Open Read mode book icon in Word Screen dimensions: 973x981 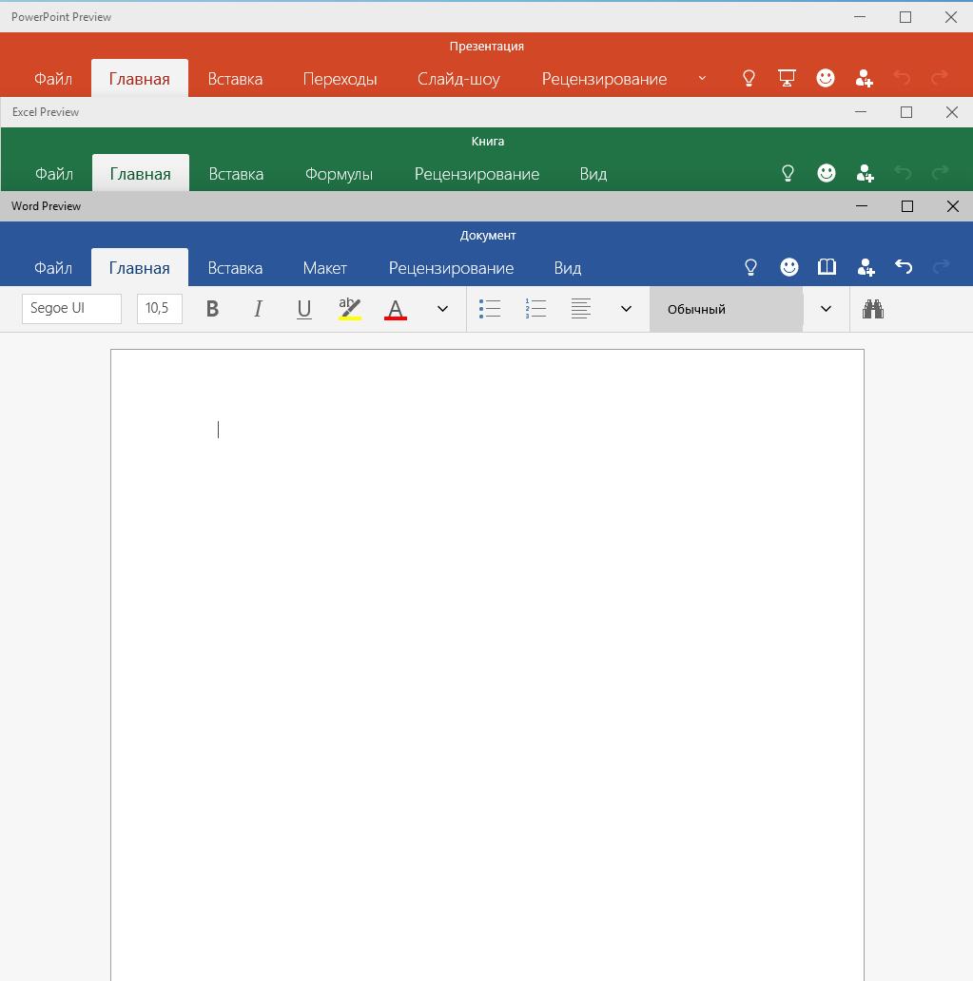827,268
